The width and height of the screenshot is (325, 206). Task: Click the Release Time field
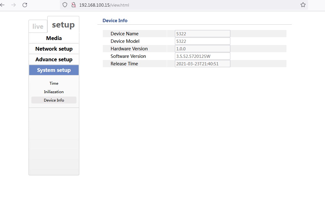pyautogui.click(x=202, y=64)
